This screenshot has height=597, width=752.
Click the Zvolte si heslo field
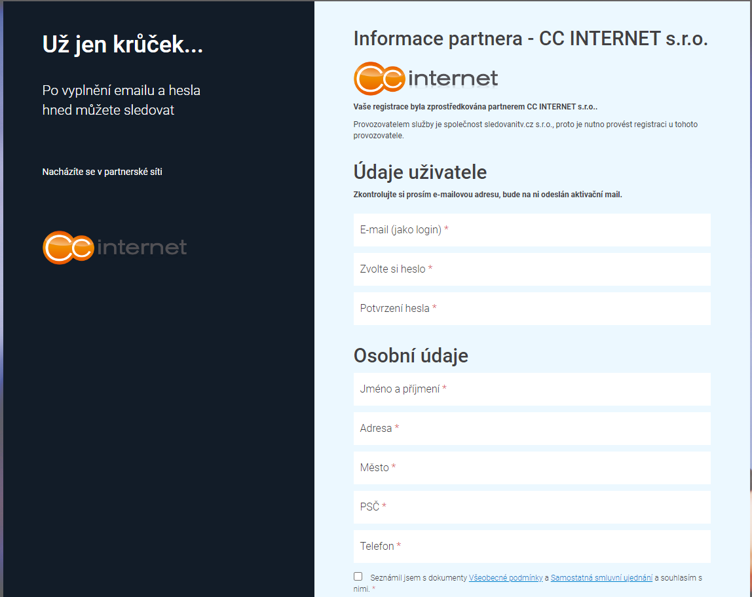[x=532, y=269]
